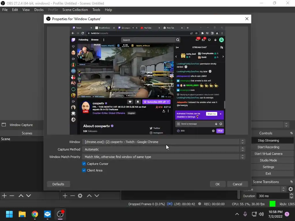Click the network tray icon
Image resolution: width=295 pixels, height=221 pixels.
tap(254, 214)
